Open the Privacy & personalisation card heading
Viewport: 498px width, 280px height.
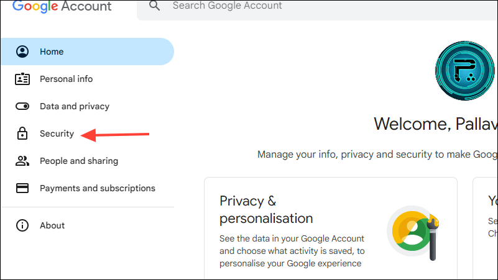(x=266, y=210)
